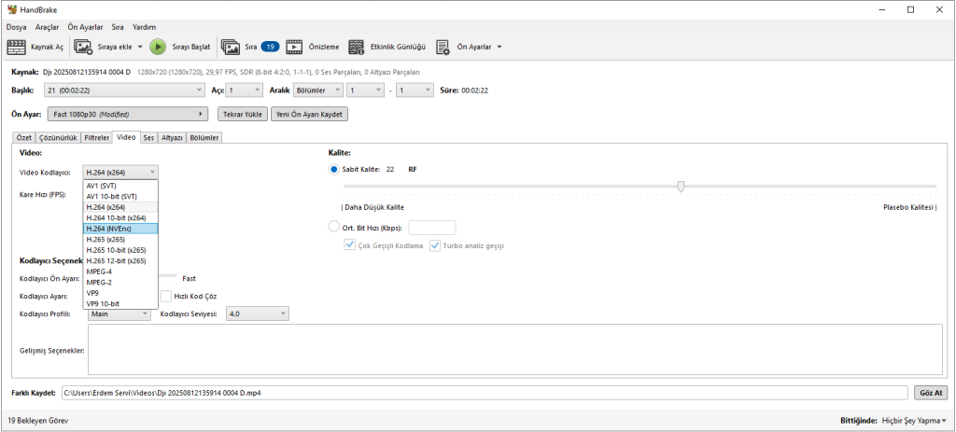
Task: Click the Tekrar Yükle button
Action: tap(243, 114)
